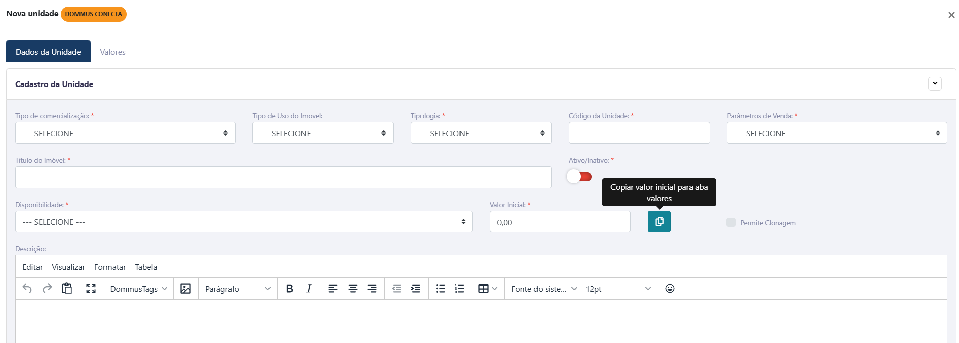Insert a bulleted list
The height and width of the screenshot is (343, 959).
tap(440, 289)
